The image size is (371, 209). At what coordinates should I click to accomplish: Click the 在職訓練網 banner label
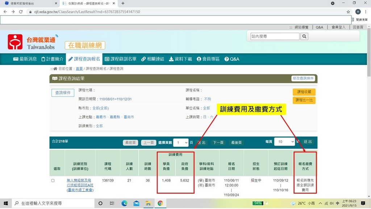tap(85, 45)
